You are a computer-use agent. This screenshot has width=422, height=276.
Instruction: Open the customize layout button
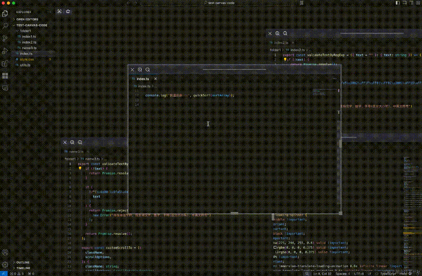418,3
